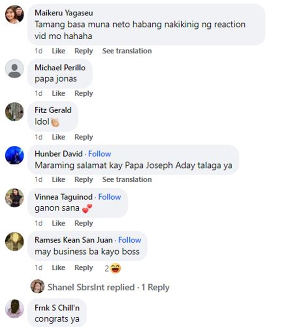Open Vinnea Taguinod's profile avatar
Image resolution: width=289 pixels, height=327 pixels.
click(15, 198)
